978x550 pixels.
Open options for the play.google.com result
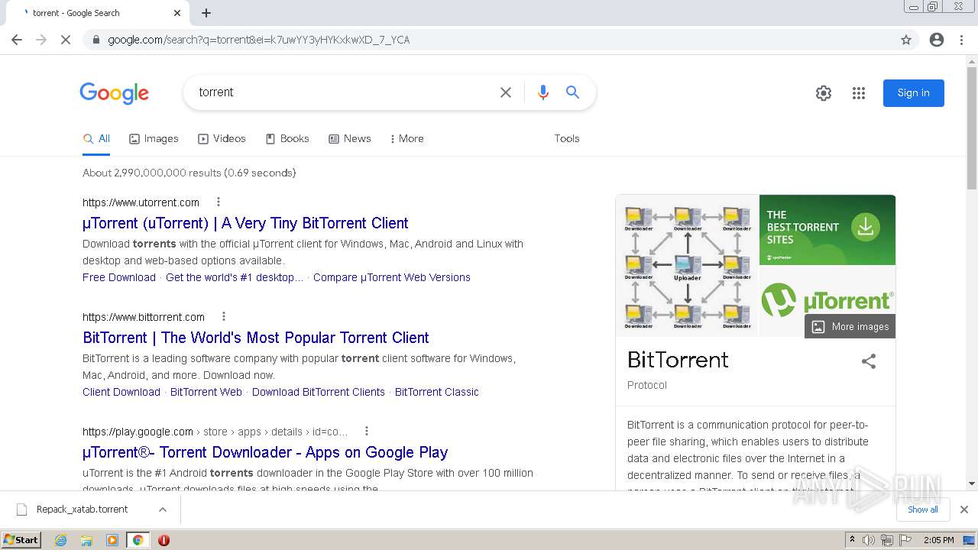coord(367,431)
